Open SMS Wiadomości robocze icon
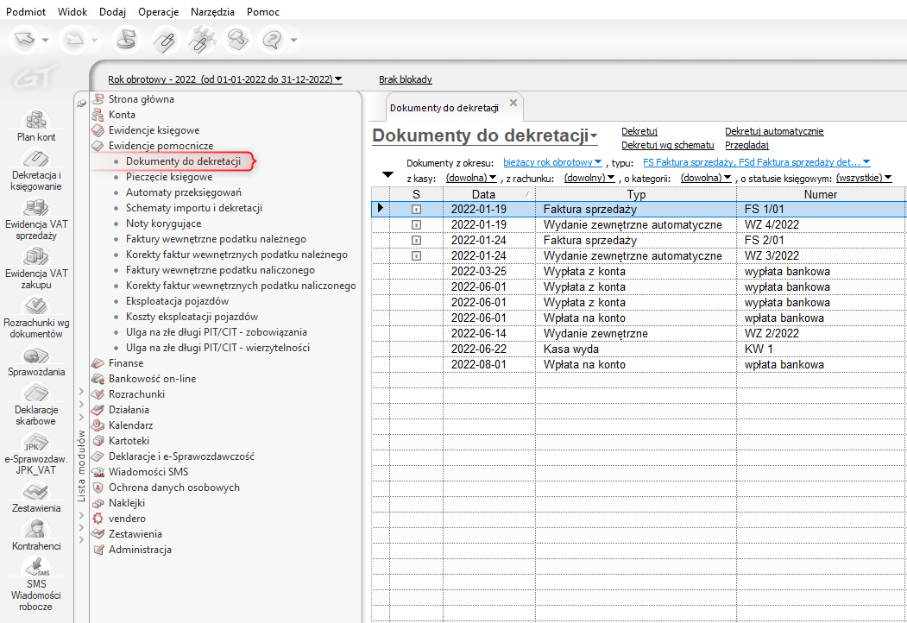 point(36,568)
